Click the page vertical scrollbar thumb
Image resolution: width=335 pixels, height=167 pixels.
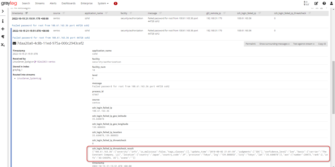point(333,88)
